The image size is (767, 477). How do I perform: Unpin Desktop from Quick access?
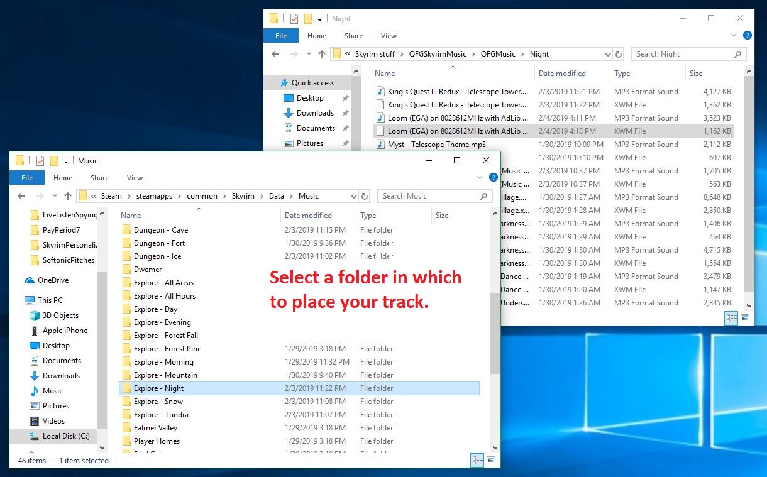coord(345,98)
